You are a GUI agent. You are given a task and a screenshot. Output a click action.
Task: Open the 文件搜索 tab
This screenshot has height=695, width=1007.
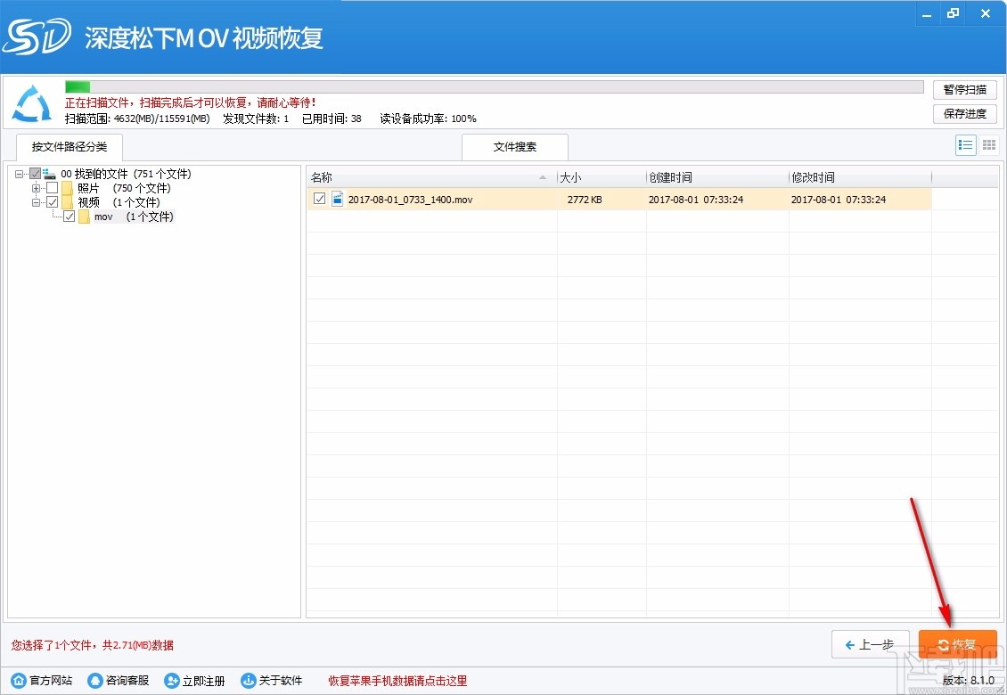[514, 147]
